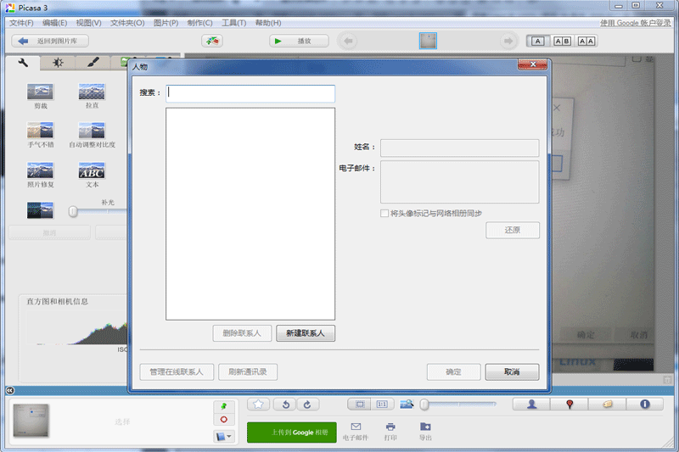
Task: Open the wrench basic fixes tab
Action: (23, 63)
